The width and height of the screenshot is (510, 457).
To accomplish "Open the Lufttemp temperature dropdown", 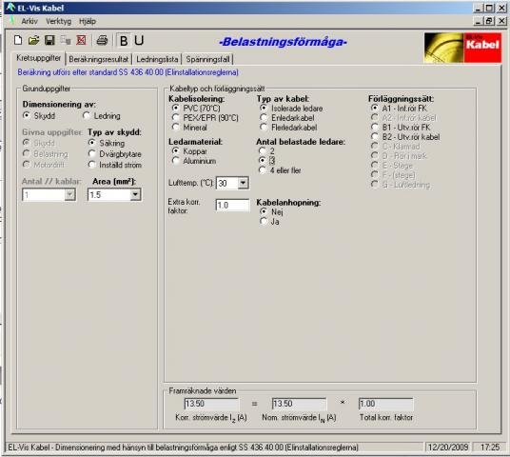I will pos(243,183).
